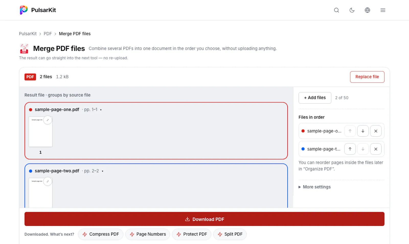
Task: Click 'Files in order' heading
Action: point(311,117)
